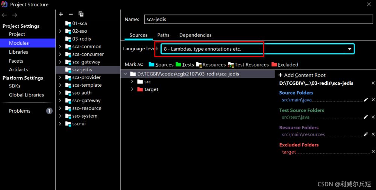
Task: Edit the src\main\java source folder properties
Action: point(366,100)
